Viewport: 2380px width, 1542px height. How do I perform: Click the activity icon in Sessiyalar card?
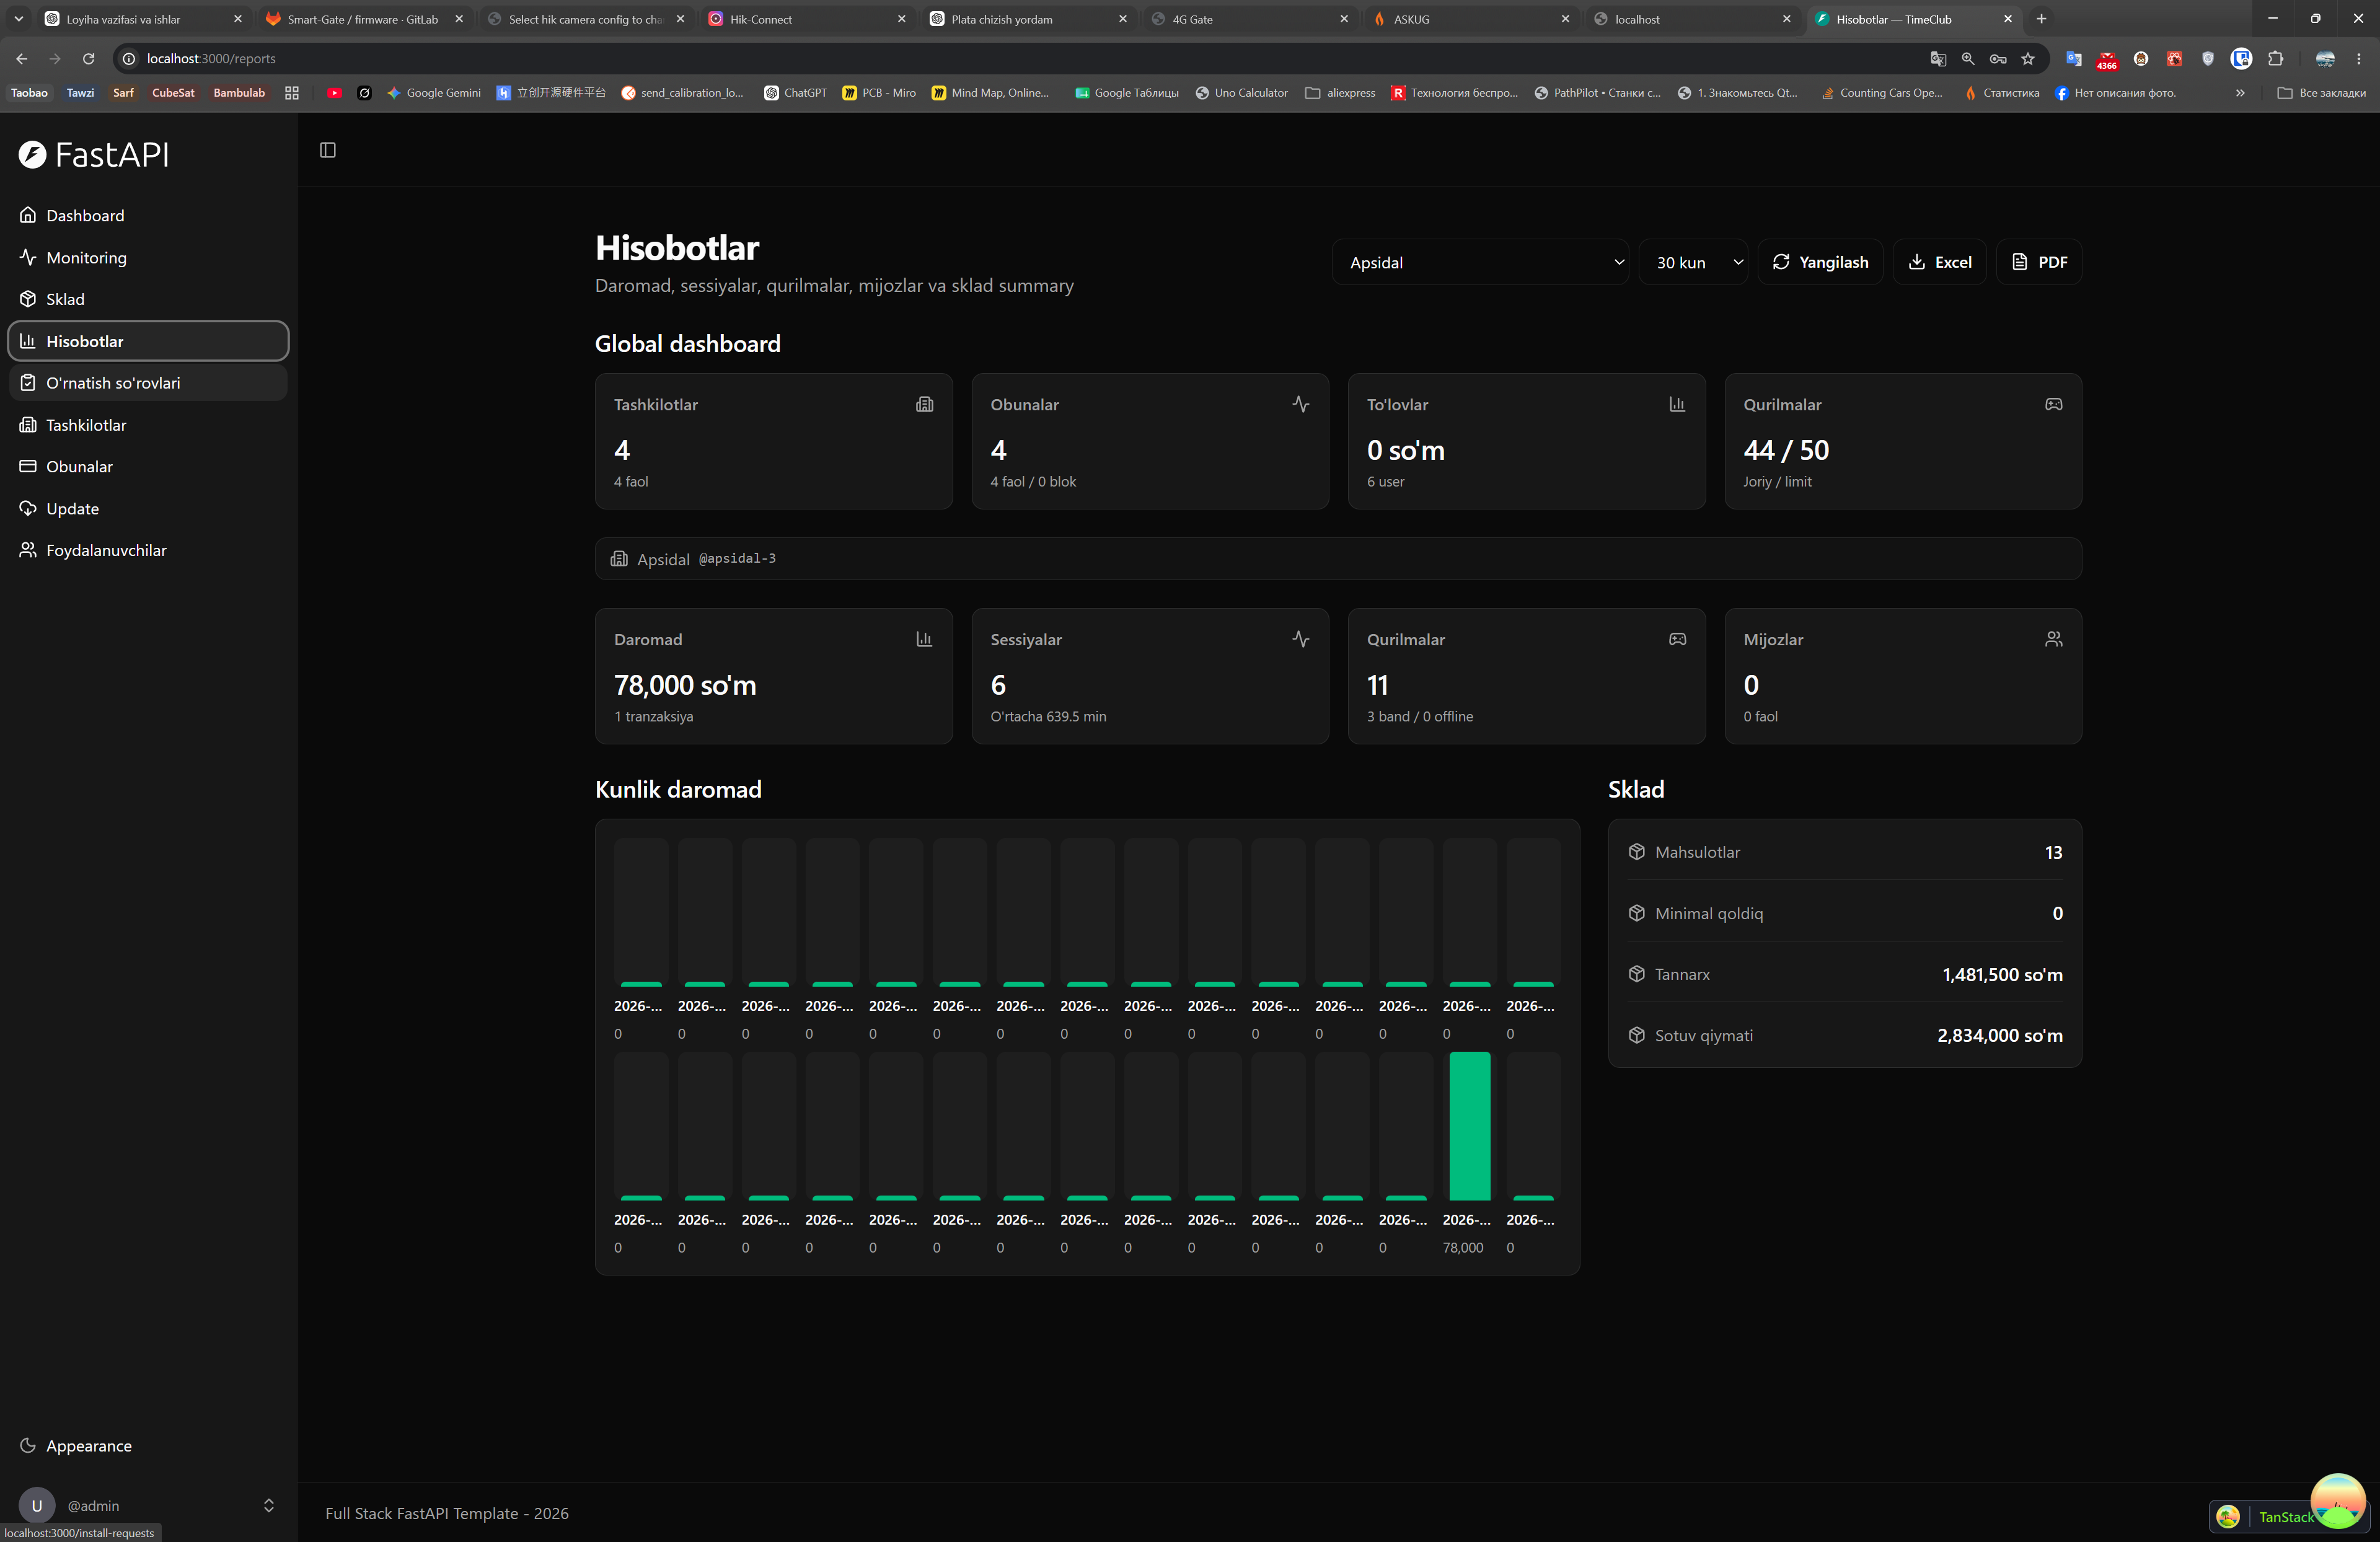[1300, 639]
